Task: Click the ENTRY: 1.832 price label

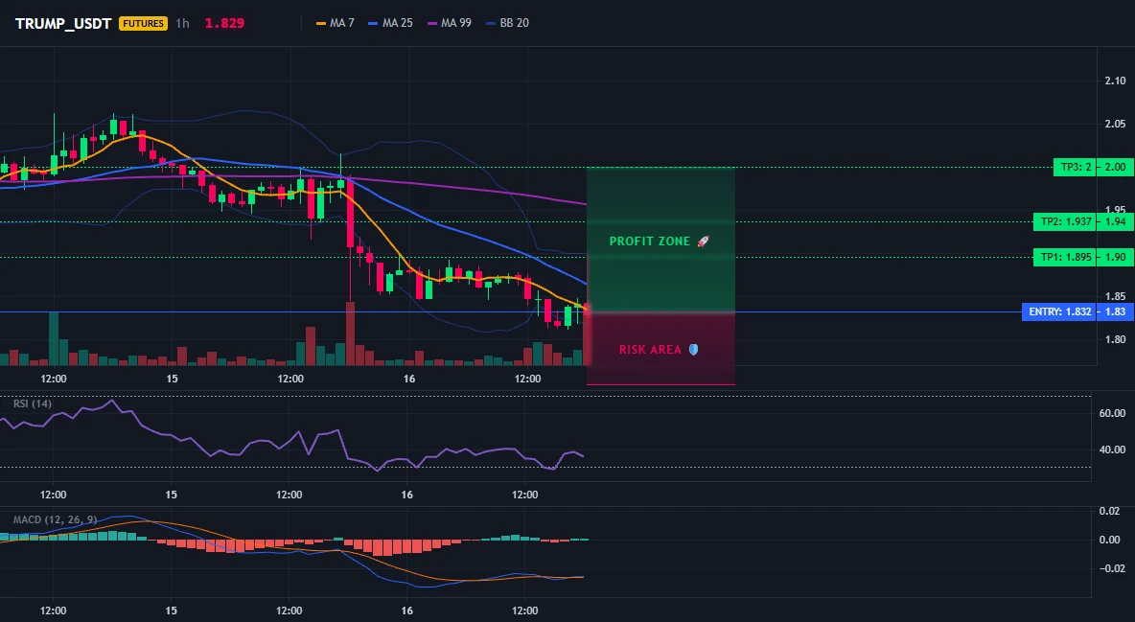Action: pyautogui.click(x=1059, y=312)
